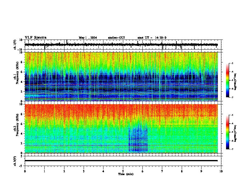Click time axis tick label "9"

(x=201, y=171)
